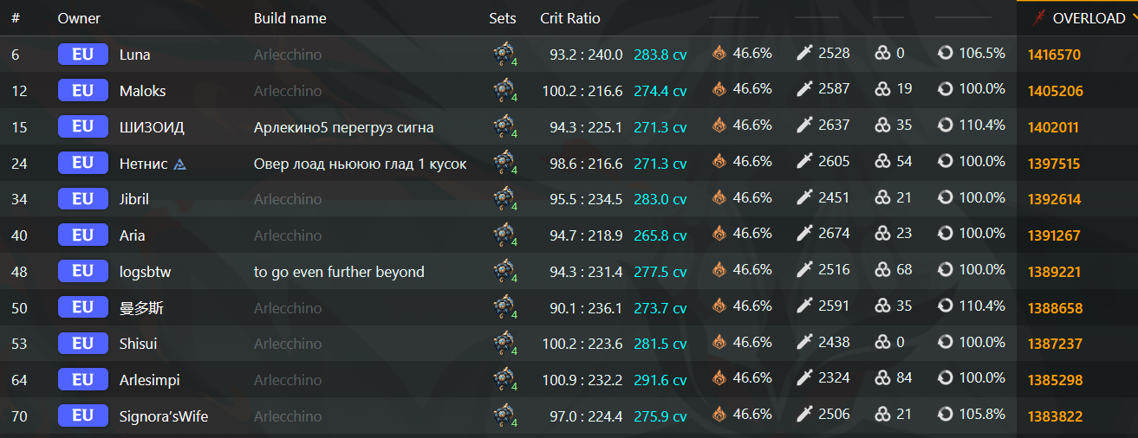Click the Sets column header

502,18
